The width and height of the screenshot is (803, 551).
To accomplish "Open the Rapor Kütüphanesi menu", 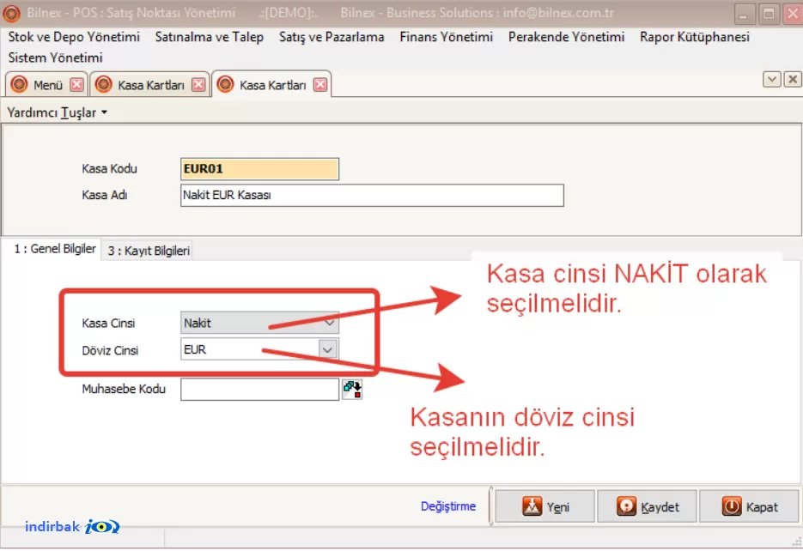I will 695,37.
